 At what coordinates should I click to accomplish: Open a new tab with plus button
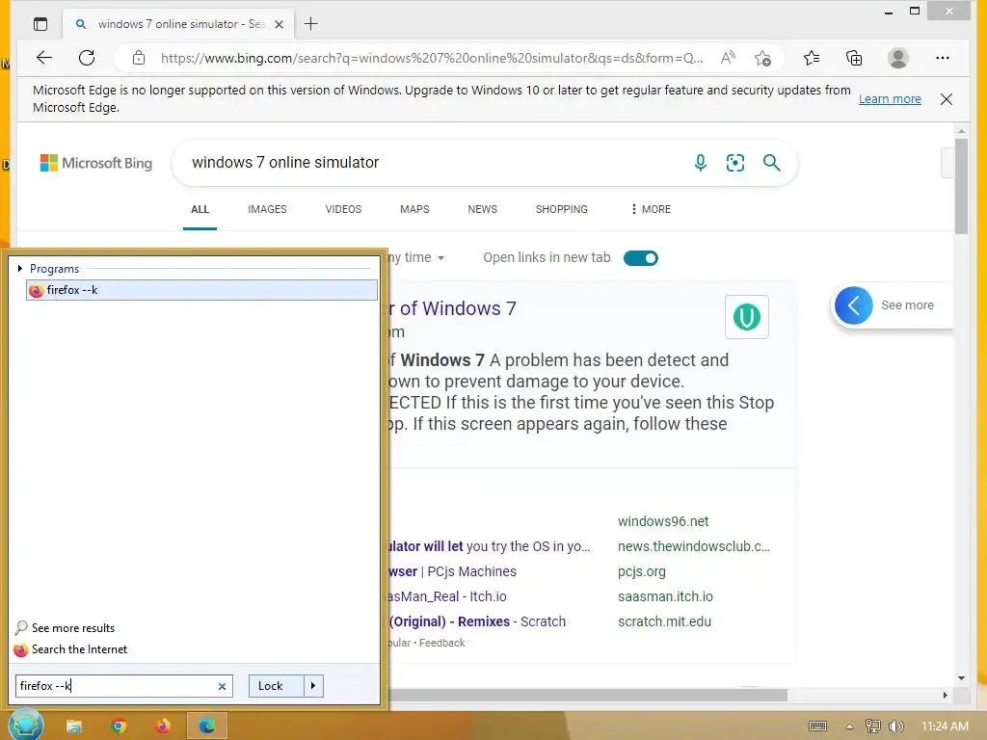click(311, 24)
